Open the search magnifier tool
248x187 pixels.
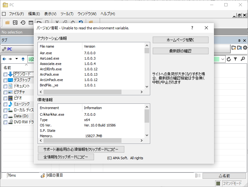point(243,59)
